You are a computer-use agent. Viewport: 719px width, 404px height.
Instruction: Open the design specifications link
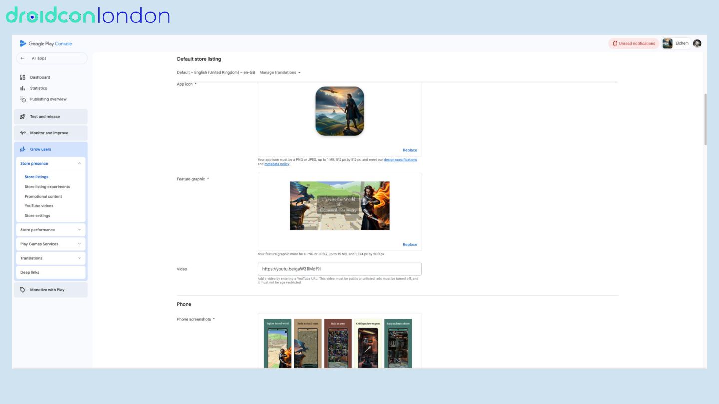pyautogui.click(x=400, y=160)
